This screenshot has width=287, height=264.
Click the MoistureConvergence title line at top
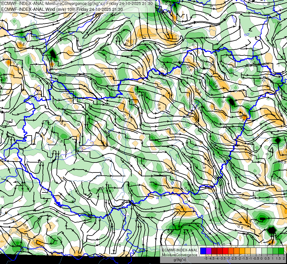(77, 3)
